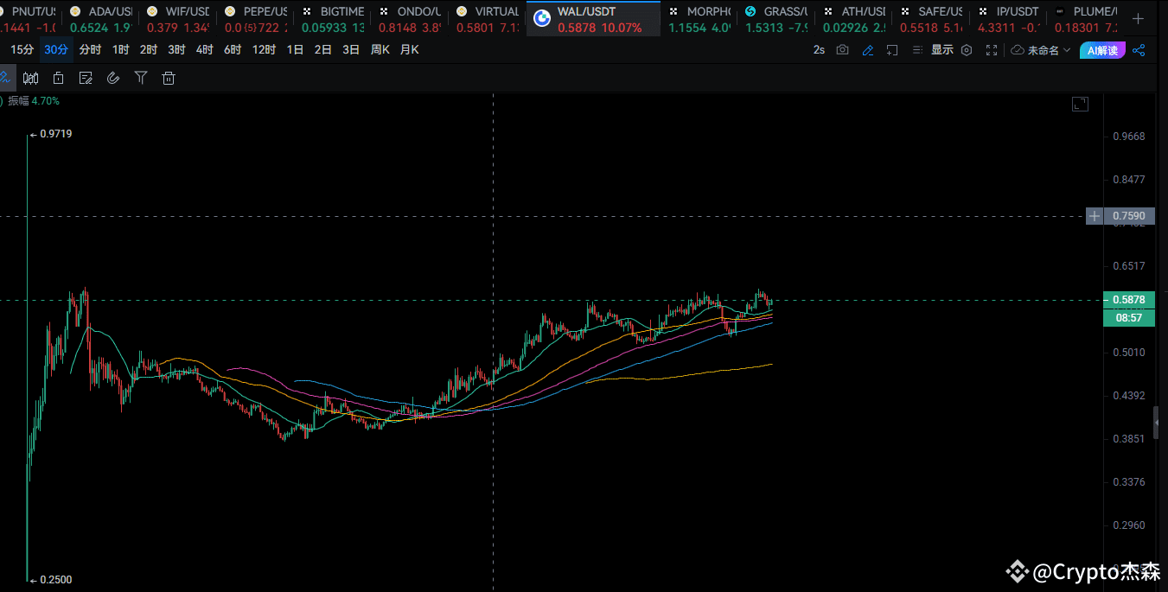The height and width of the screenshot is (592, 1168).
Task: Click the lock drawings icon
Action: coord(58,78)
